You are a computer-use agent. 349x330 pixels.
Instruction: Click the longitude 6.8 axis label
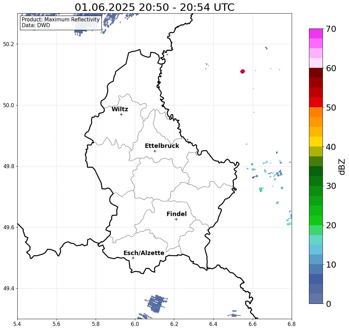tap(292, 324)
